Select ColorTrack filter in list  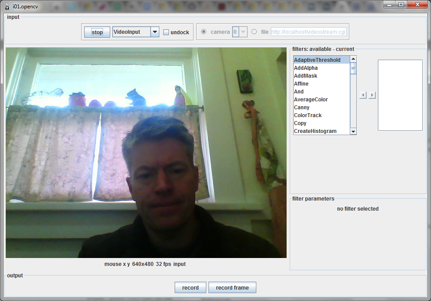pyautogui.click(x=321, y=115)
